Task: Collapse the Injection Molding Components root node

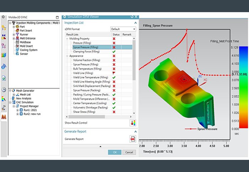Action: (x=10, y=23)
